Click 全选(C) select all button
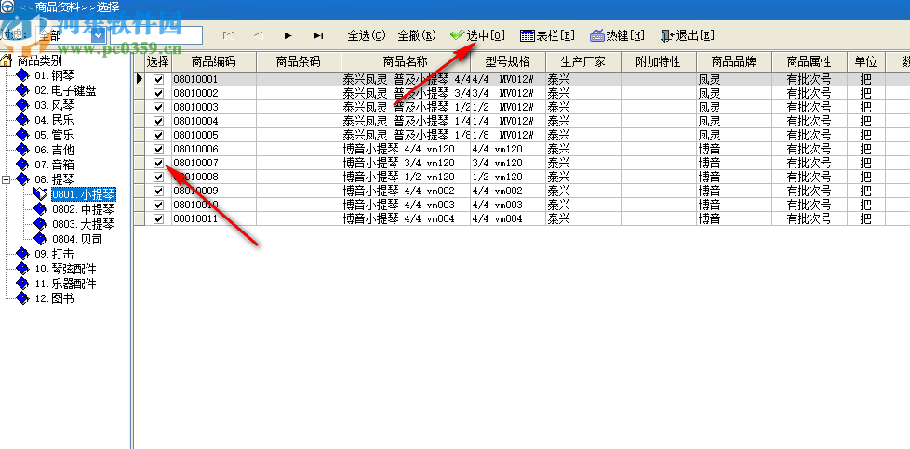Screen dimensions: 910x449 point(367,35)
